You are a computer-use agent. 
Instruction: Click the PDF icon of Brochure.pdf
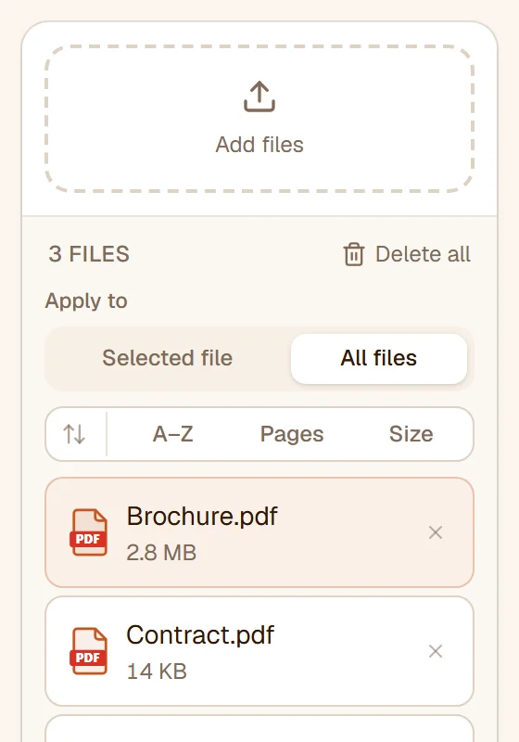(x=88, y=532)
